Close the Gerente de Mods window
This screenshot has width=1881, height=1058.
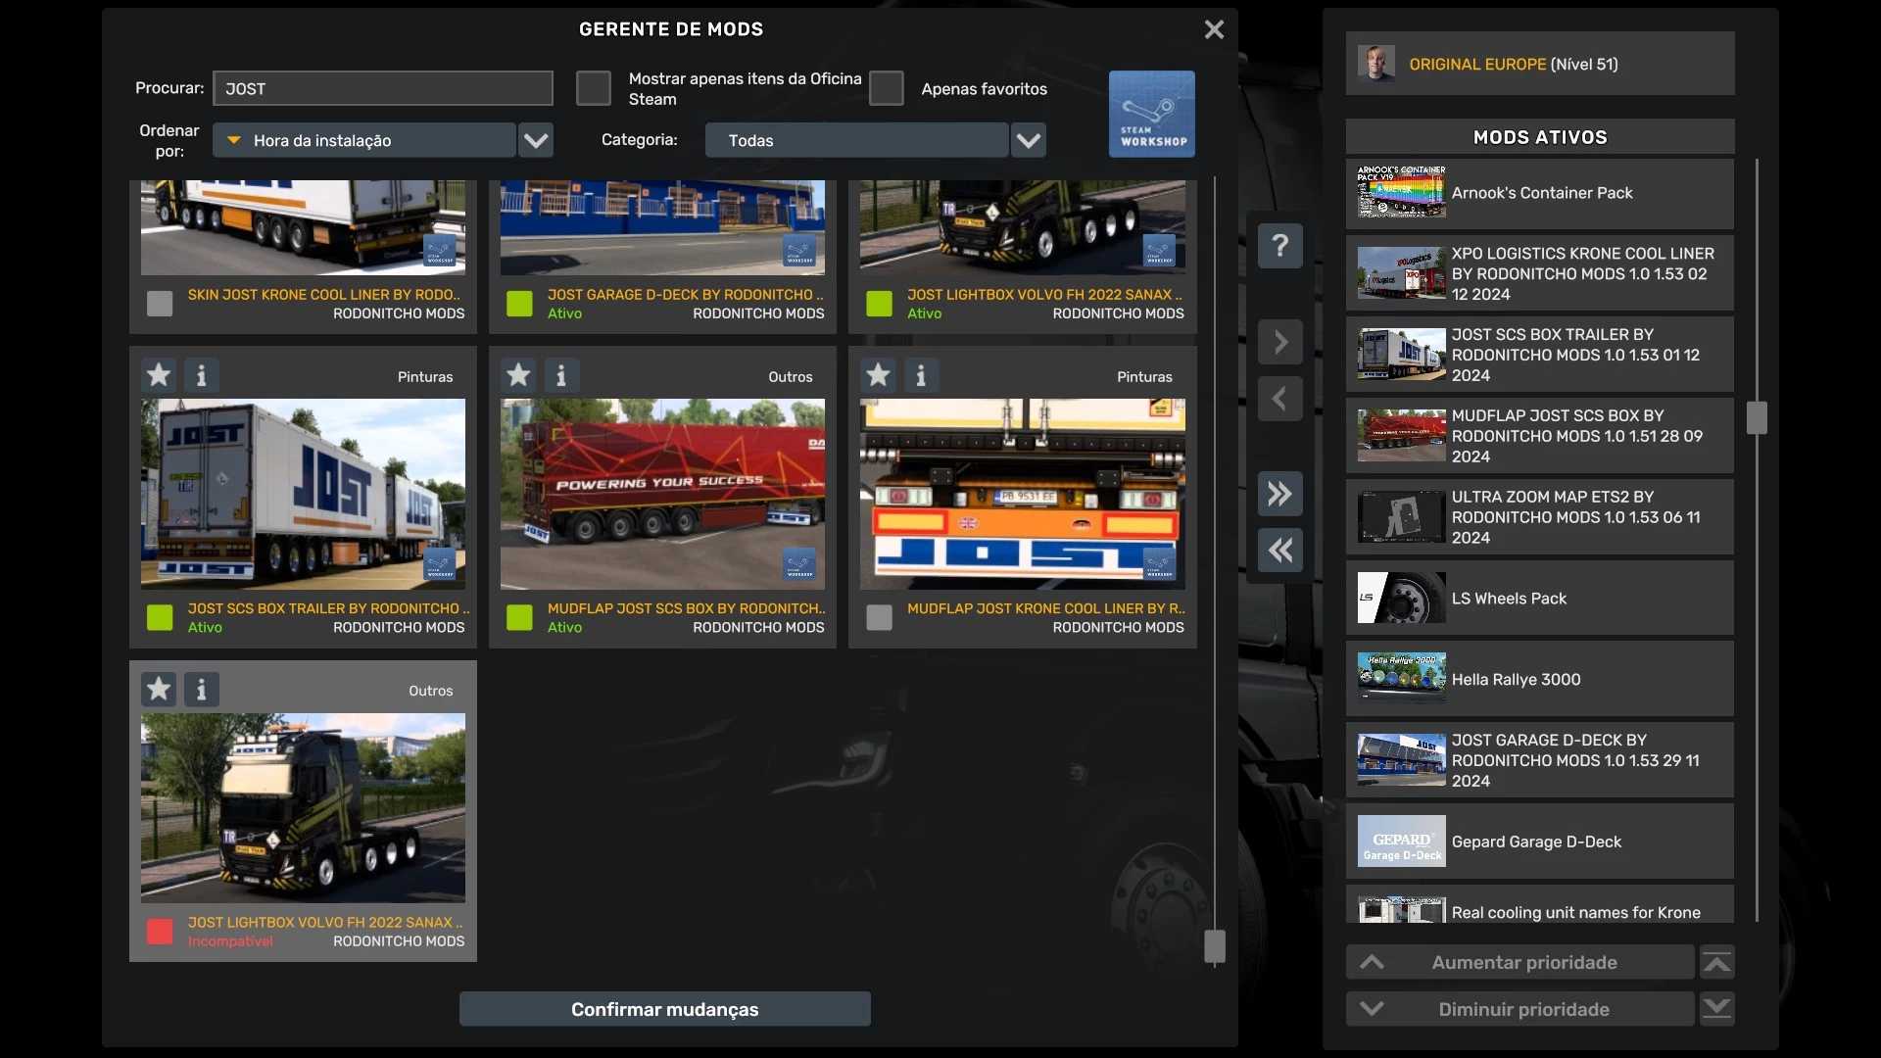1214,29
